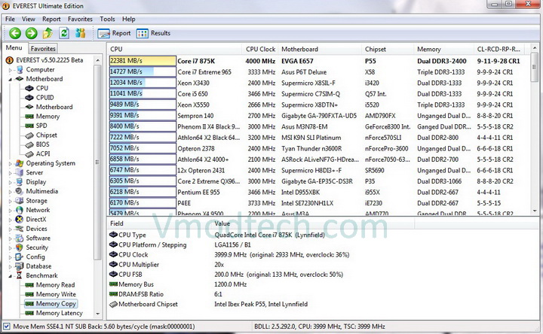
Task: Click the 12034 MB/s result bar
Action: [x=143, y=83]
